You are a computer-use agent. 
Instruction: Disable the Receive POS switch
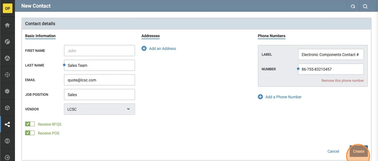click(x=30, y=133)
